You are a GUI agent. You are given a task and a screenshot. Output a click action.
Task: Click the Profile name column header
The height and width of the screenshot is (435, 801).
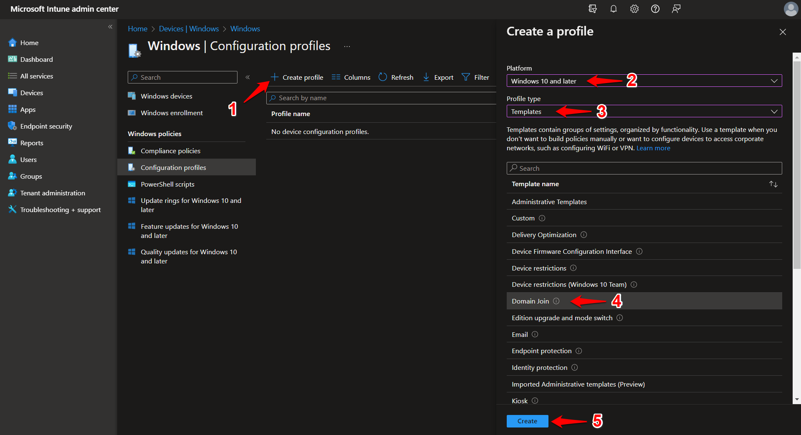coord(291,114)
